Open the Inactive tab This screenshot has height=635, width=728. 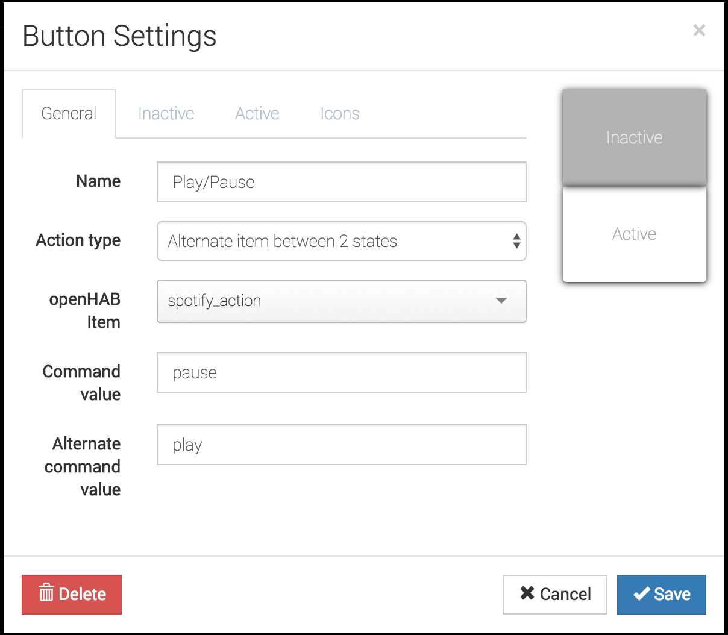tap(166, 114)
